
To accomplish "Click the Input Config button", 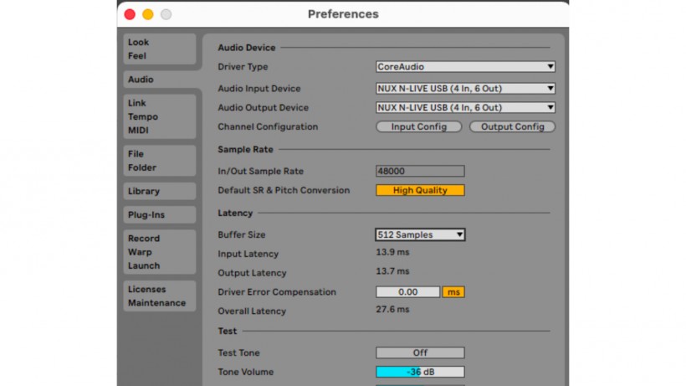I will pyautogui.click(x=419, y=127).
